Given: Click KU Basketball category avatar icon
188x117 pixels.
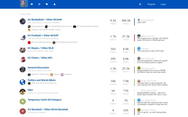Looking at the screenshot, I should click(23, 22).
